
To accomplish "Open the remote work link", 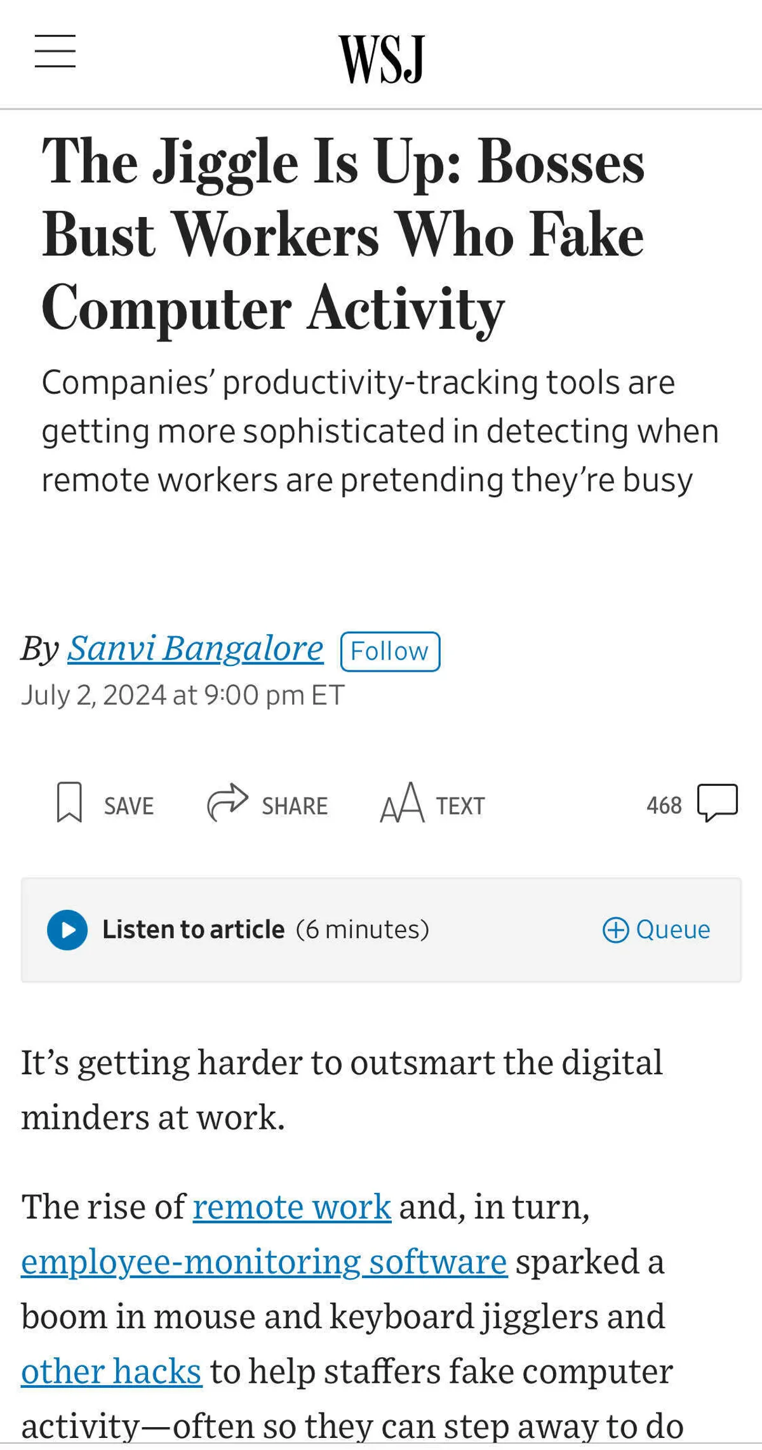I will click(291, 1206).
